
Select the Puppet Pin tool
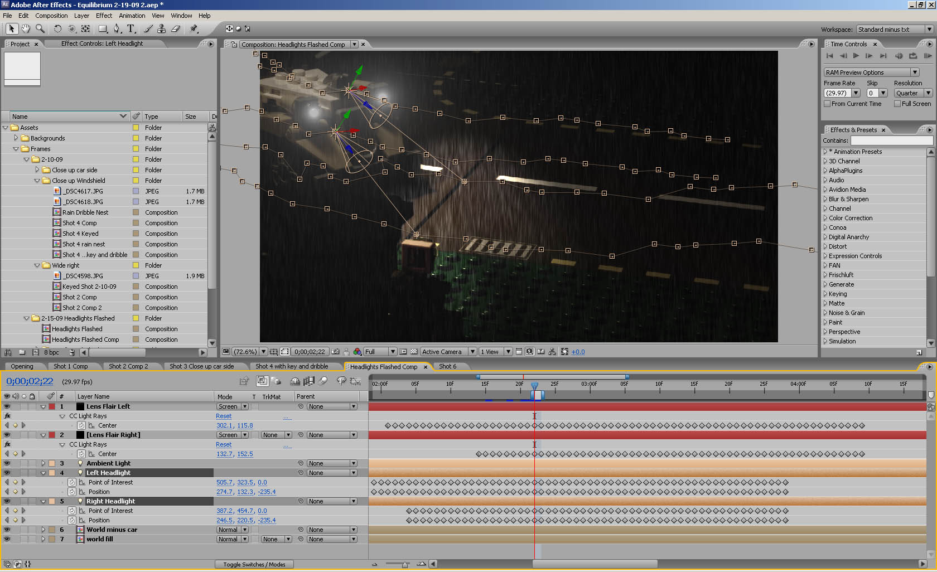point(194,28)
